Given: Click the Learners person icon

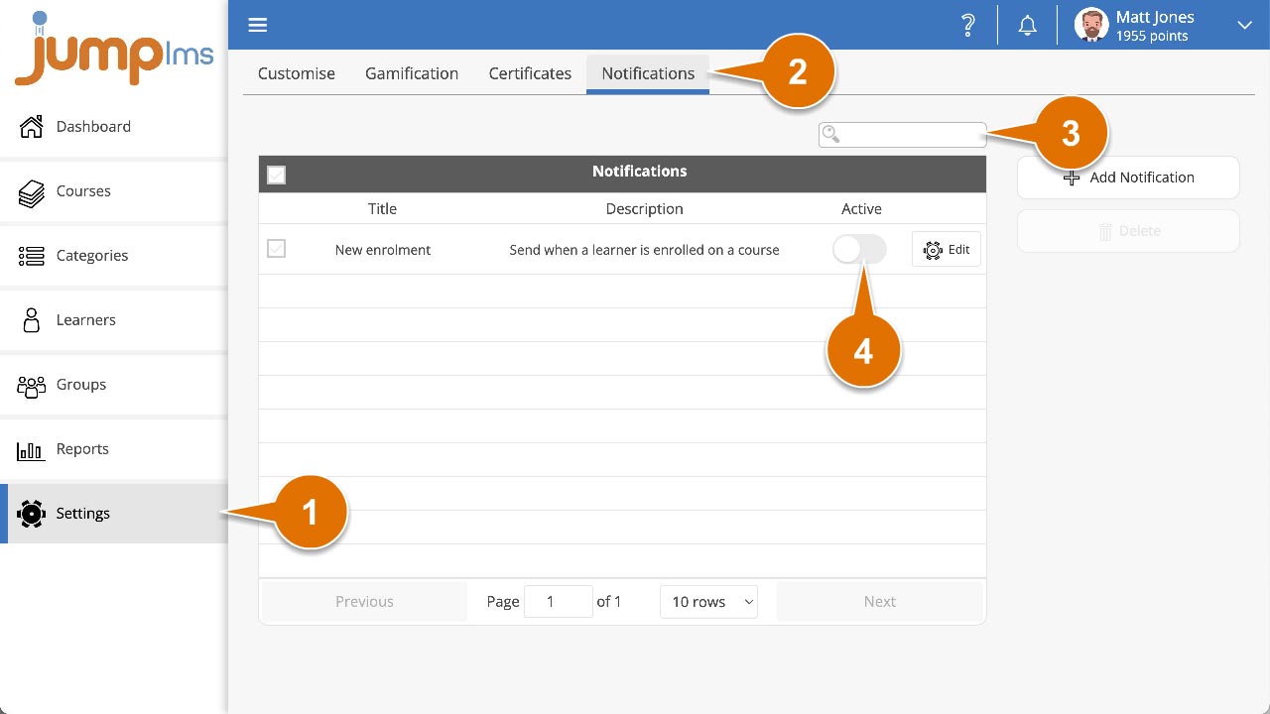Looking at the screenshot, I should (32, 320).
